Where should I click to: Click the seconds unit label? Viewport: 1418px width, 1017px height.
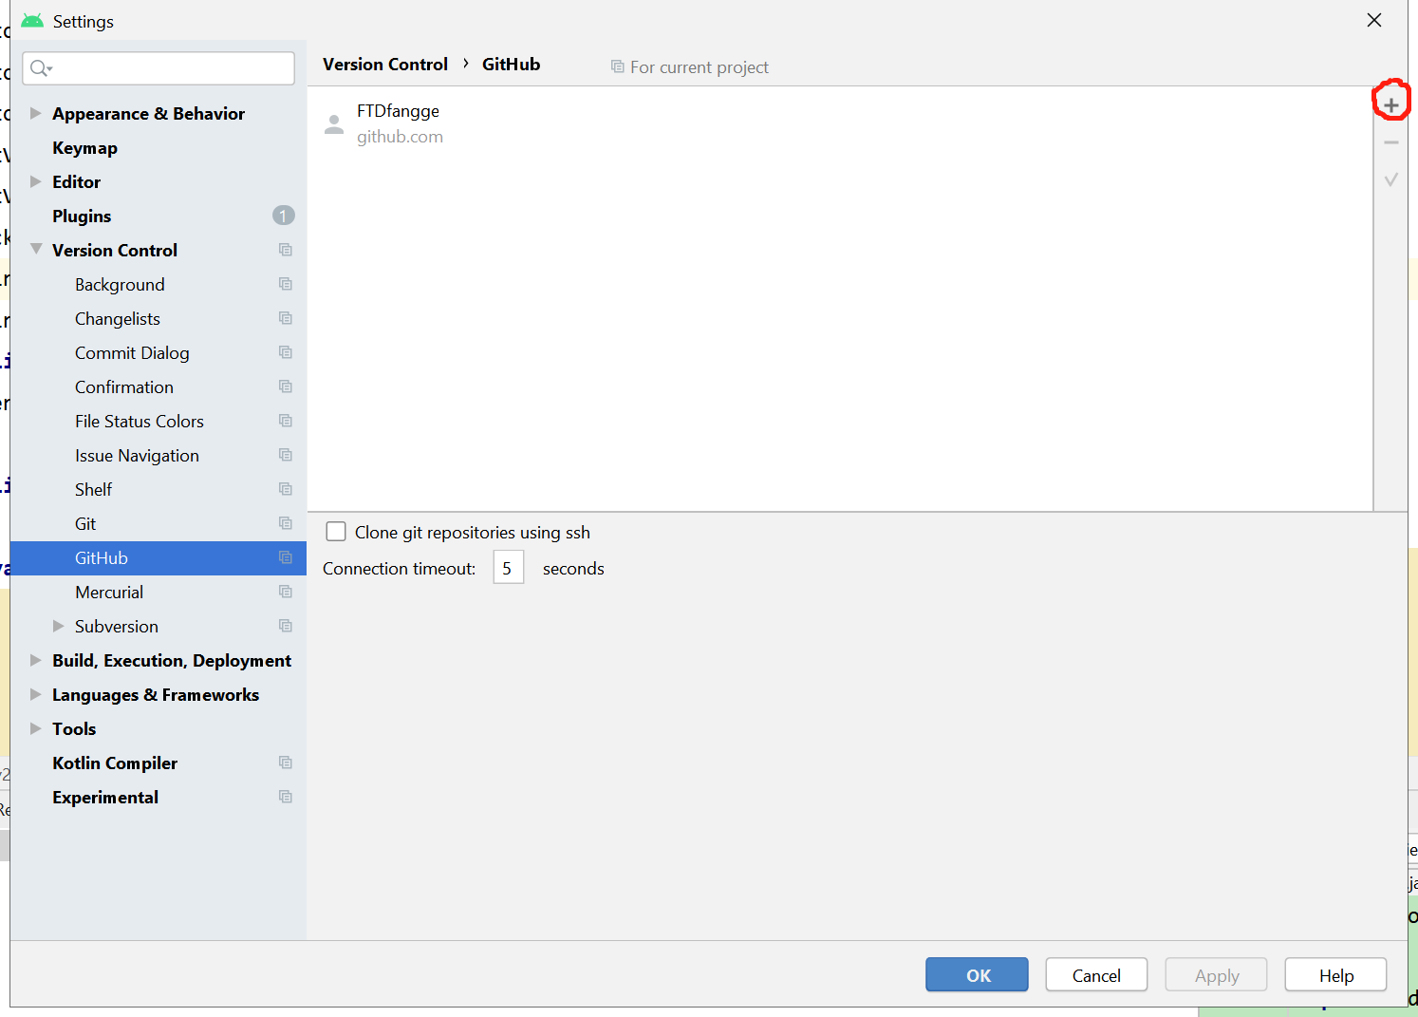[573, 569]
